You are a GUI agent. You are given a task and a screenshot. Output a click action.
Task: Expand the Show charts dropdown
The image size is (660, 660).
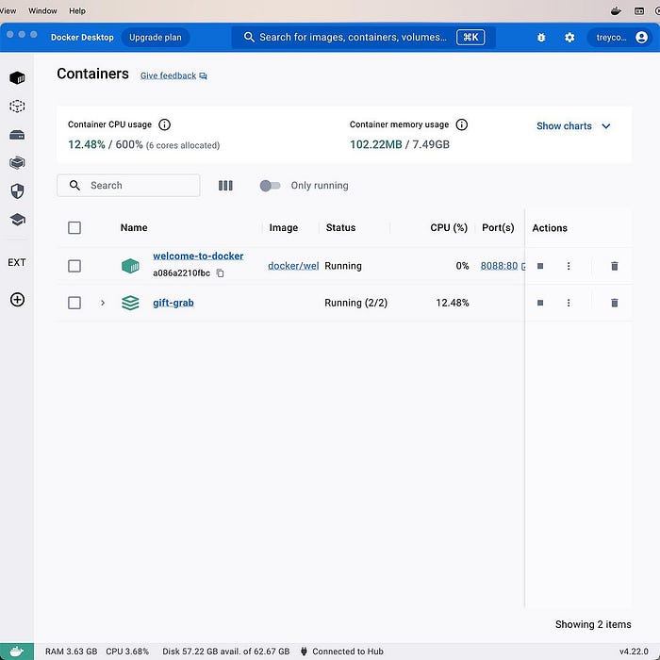pyautogui.click(x=573, y=126)
